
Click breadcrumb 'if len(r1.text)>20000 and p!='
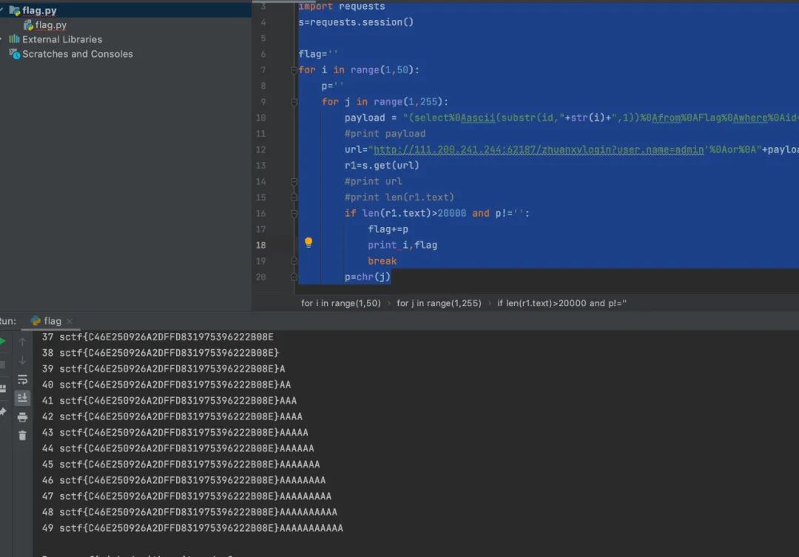pos(562,303)
